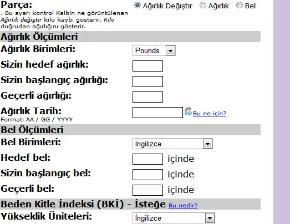Open the Pounds weight units dropdown
290x224 pixels.
point(154,50)
